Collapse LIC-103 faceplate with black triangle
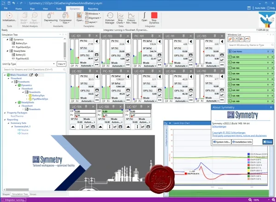Screen dimensions: 276x202 point(128,41)
